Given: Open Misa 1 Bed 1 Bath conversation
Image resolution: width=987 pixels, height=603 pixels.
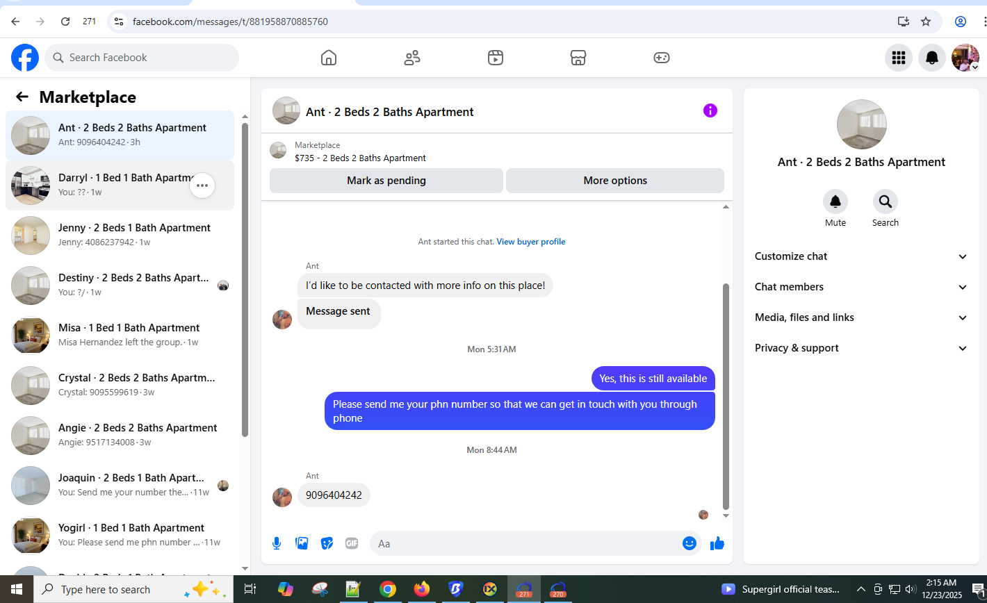Looking at the screenshot, I should (120, 336).
